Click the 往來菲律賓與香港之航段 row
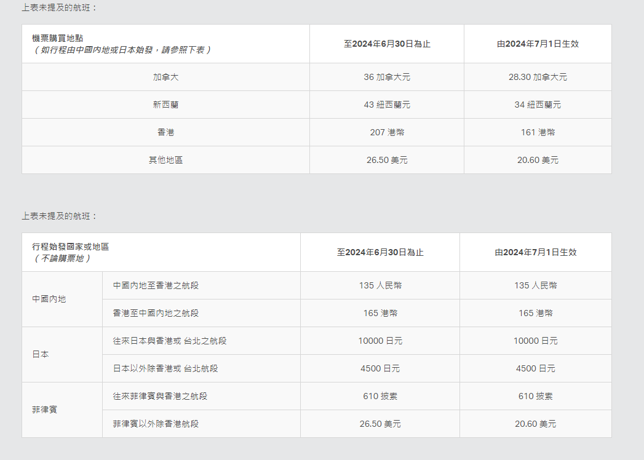 click(x=161, y=396)
